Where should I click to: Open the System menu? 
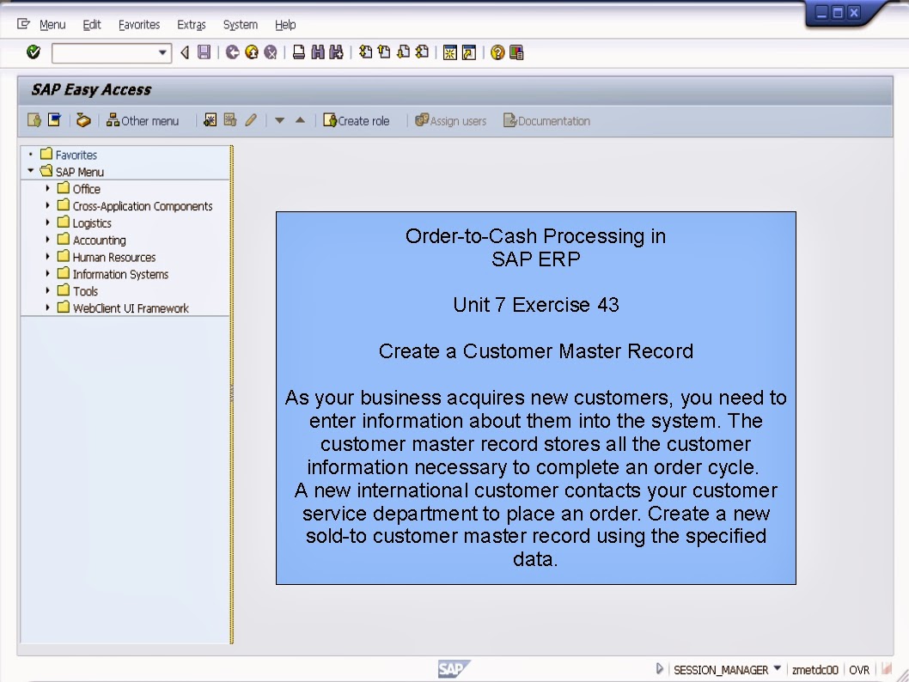240,24
